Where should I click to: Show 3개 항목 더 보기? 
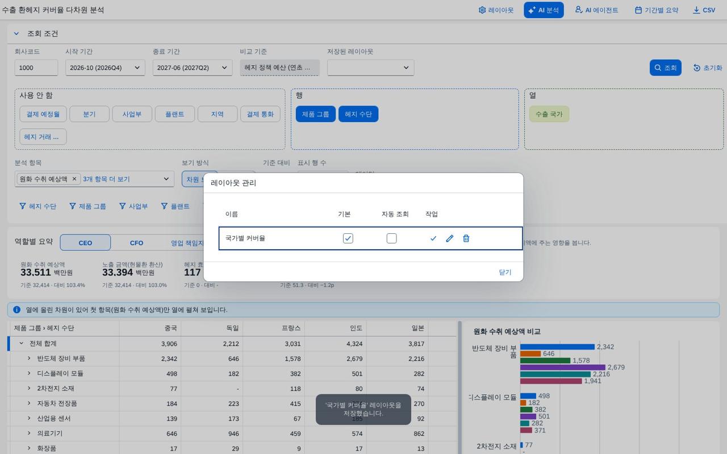(x=106, y=179)
